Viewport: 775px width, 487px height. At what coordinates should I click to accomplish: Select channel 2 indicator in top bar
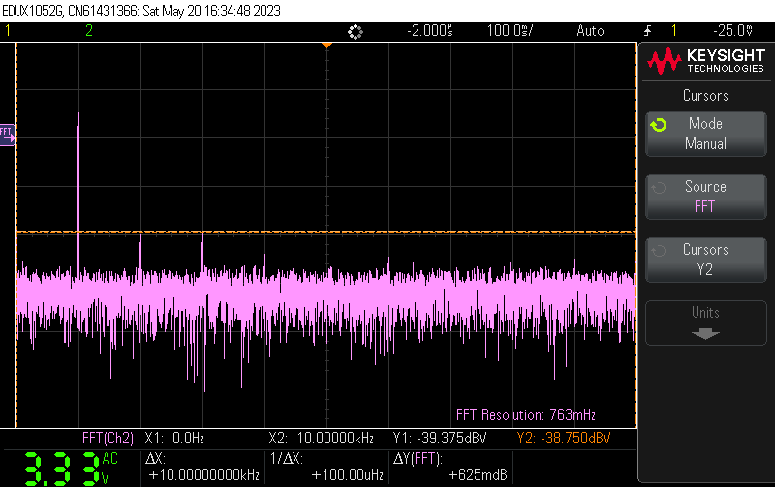(x=89, y=31)
